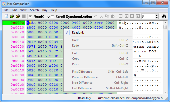Open the Search menu
170x102 pixels.
point(34,10)
